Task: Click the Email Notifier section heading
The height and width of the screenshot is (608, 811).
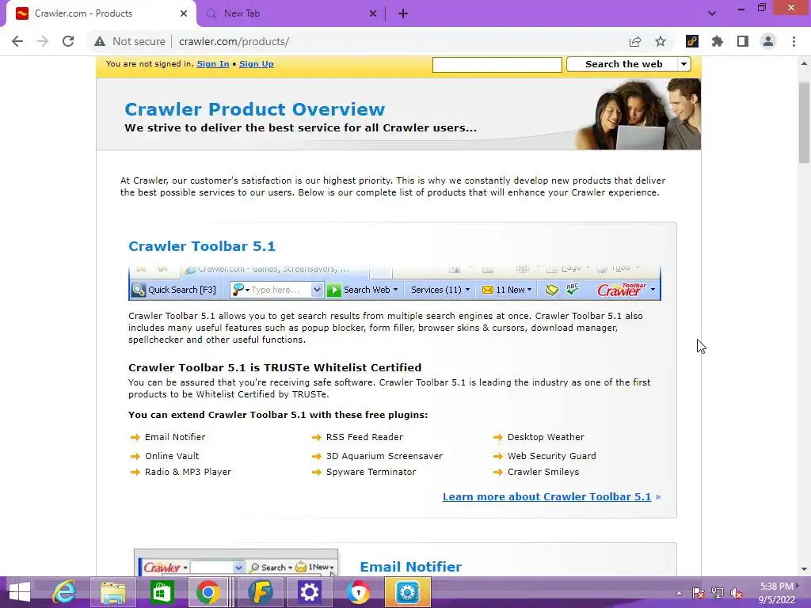Action: click(411, 567)
